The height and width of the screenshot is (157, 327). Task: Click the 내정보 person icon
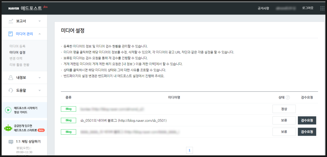pos(10,77)
